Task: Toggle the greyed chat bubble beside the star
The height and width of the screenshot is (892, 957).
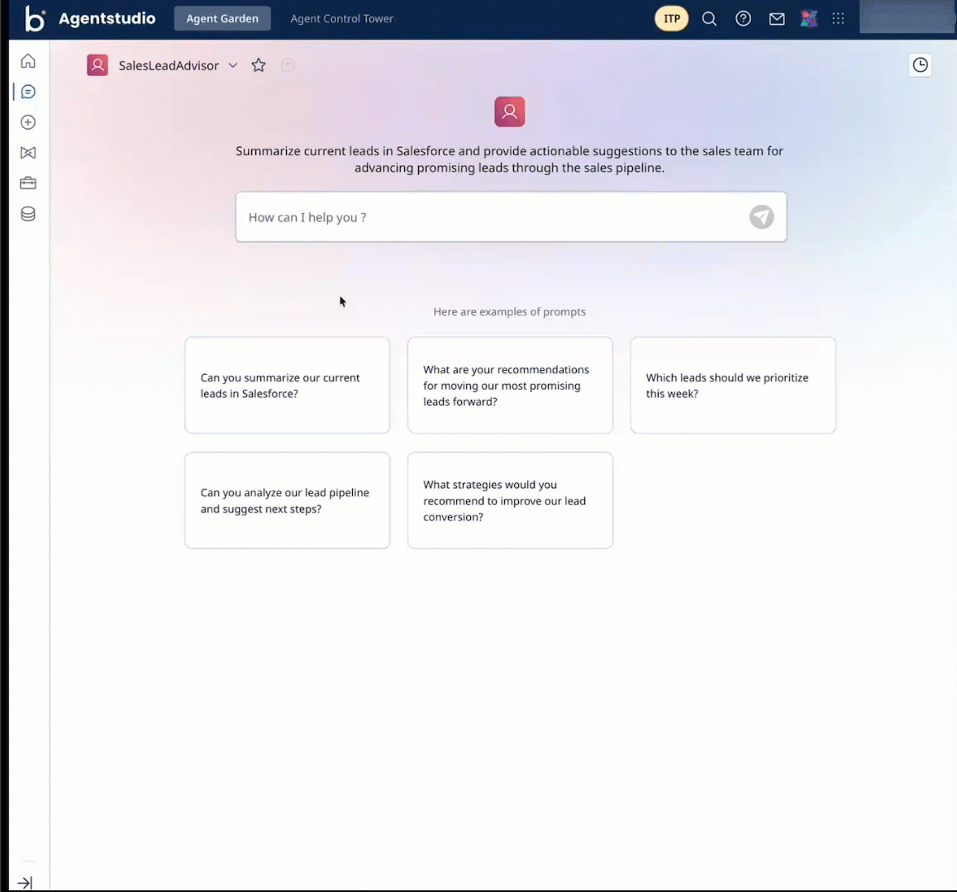Action: point(288,65)
